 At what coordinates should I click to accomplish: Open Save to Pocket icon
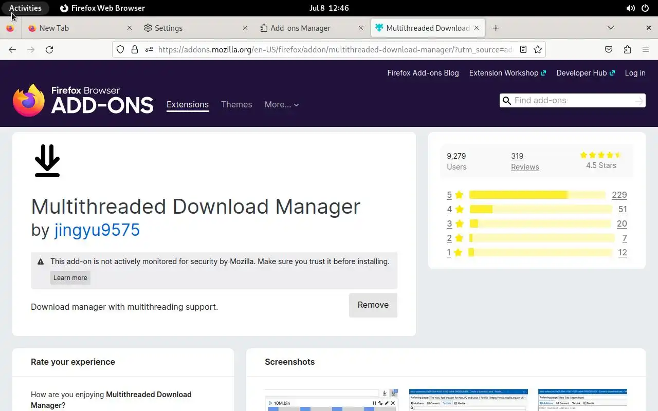tap(609, 50)
